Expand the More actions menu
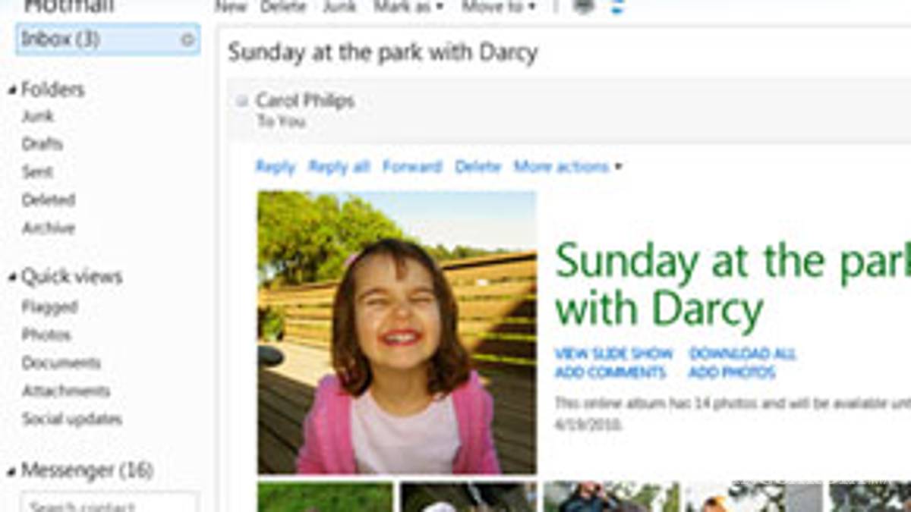The height and width of the screenshot is (512, 911). pyautogui.click(x=568, y=167)
